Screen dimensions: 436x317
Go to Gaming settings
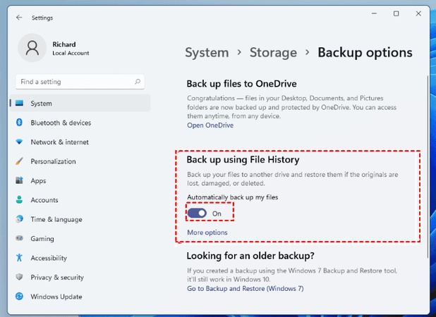[x=80, y=238]
